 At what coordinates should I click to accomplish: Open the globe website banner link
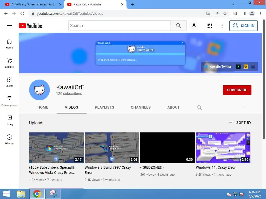pyautogui.click(x=253, y=67)
